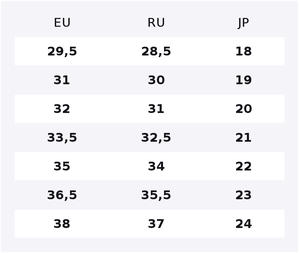Click JP size 19 value
This screenshot has height=253, width=299.
tap(244, 80)
